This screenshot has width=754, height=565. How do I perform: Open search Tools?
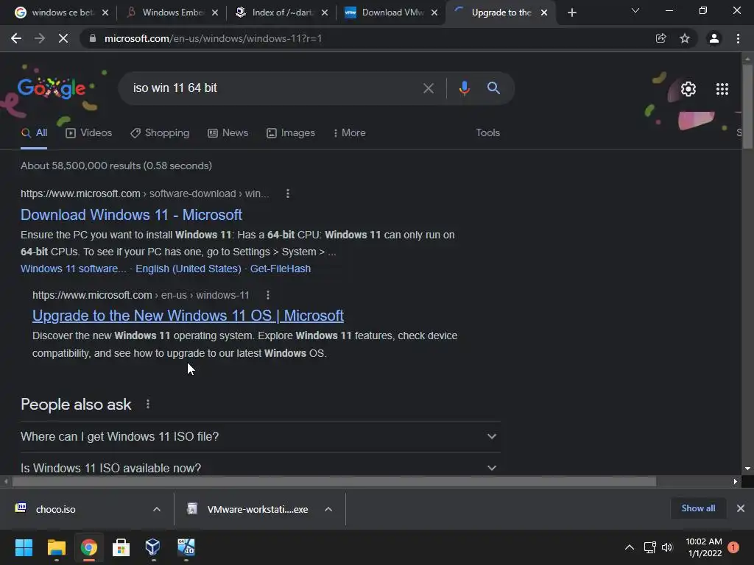coord(487,133)
